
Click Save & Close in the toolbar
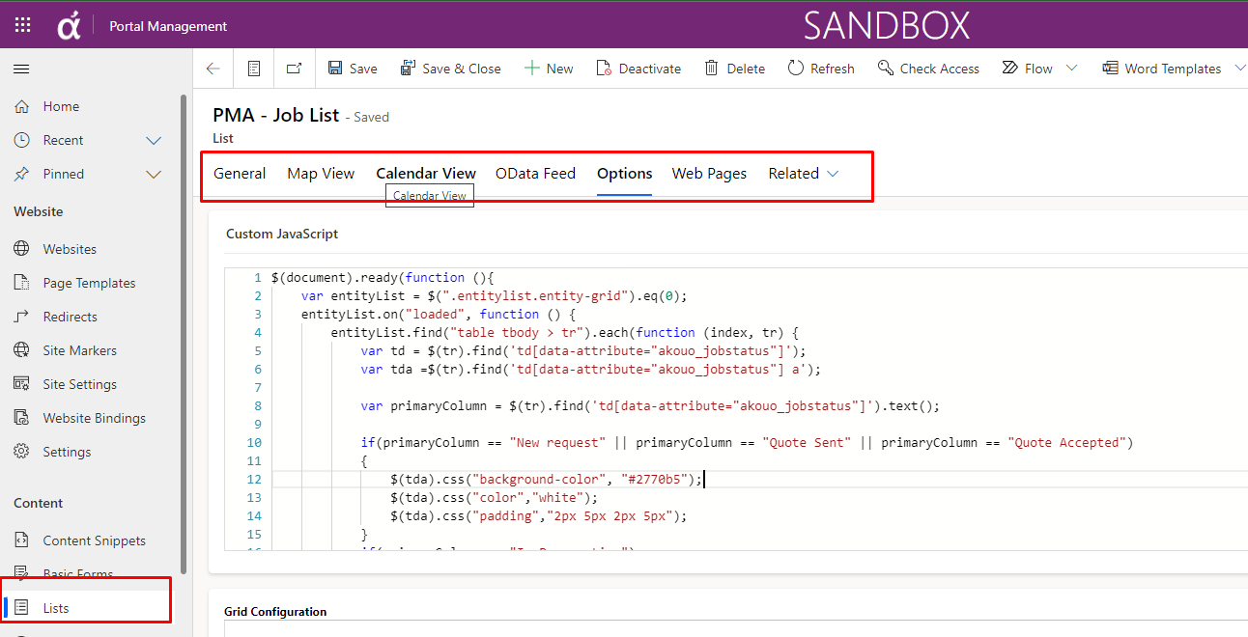[450, 68]
